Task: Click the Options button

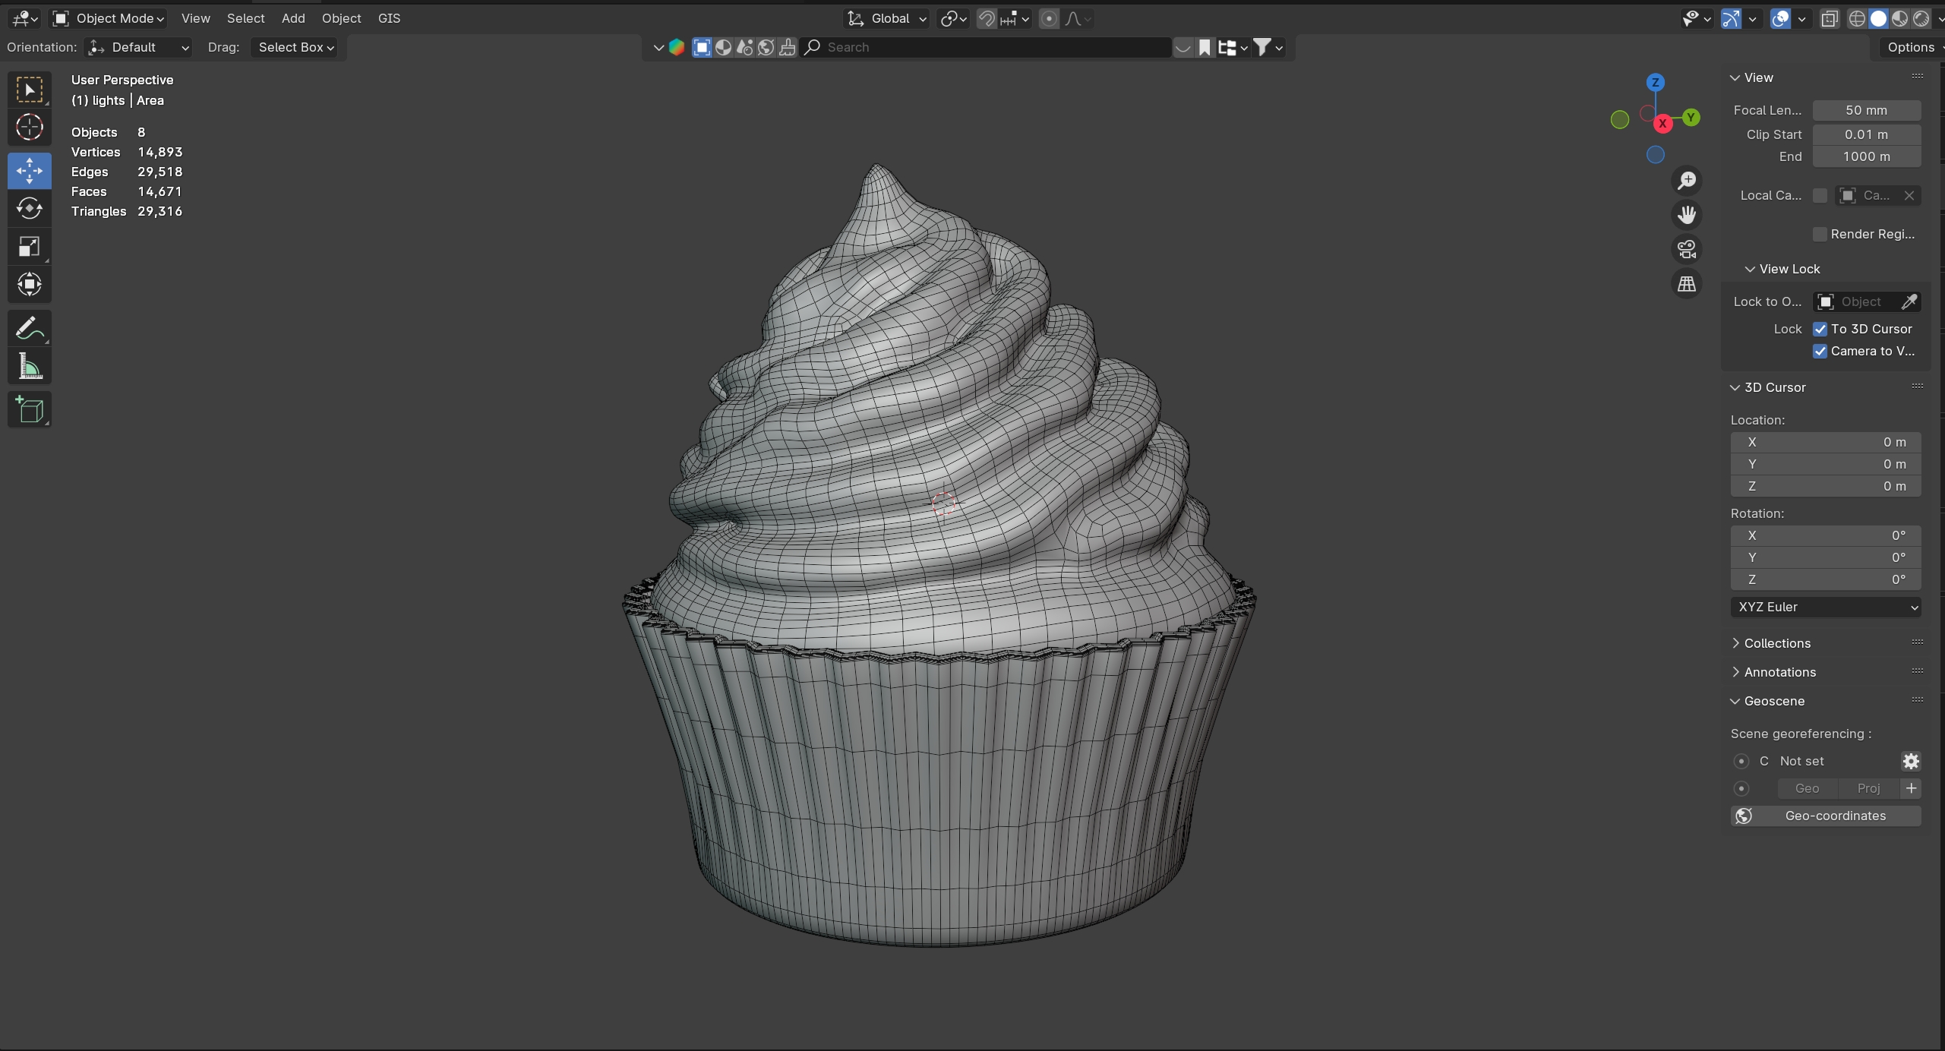Action: pyautogui.click(x=1910, y=47)
